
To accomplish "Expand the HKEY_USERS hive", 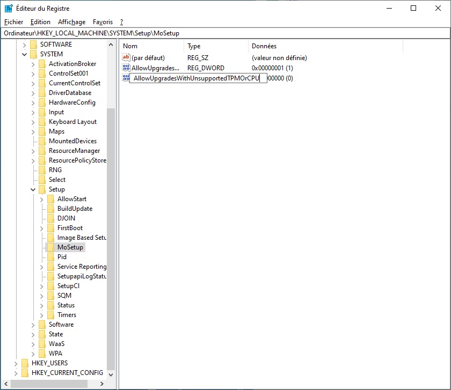I will [16, 363].
